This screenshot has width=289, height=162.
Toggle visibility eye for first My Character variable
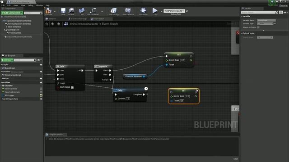(41, 89)
